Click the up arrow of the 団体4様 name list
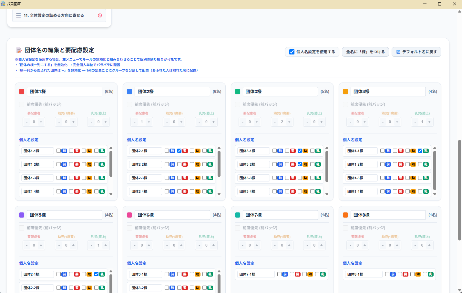The width and height of the screenshot is (462, 293). pos(435,148)
